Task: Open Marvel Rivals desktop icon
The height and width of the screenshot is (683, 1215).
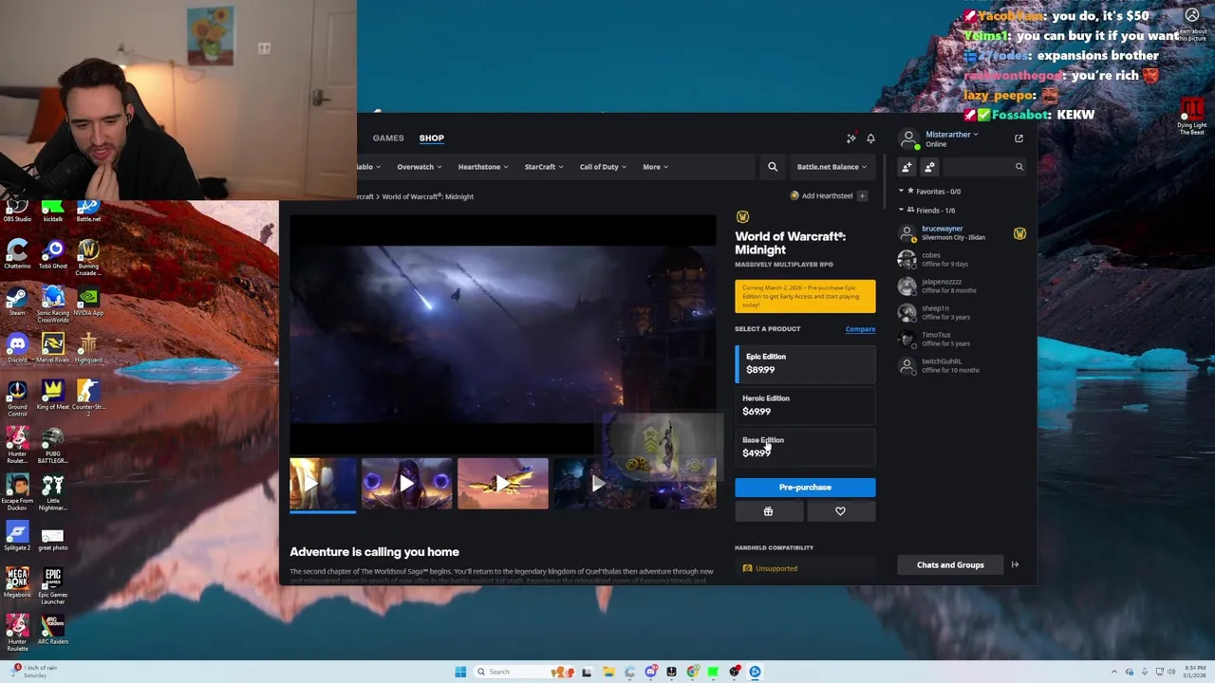Action: 53,349
